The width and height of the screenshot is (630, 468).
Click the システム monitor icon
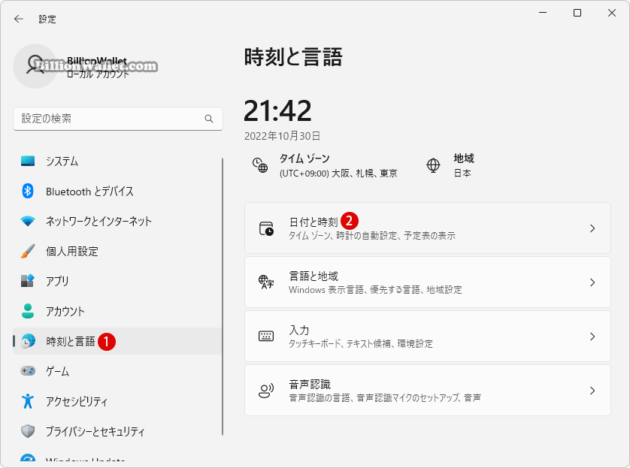[28, 162]
